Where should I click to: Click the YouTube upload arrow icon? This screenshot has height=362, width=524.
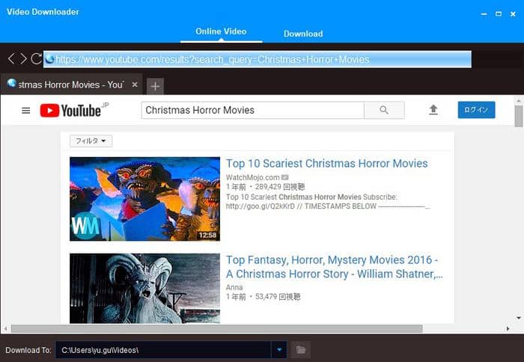(433, 109)
